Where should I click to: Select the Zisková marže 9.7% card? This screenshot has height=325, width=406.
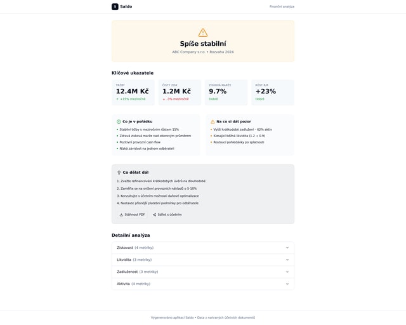226,92
